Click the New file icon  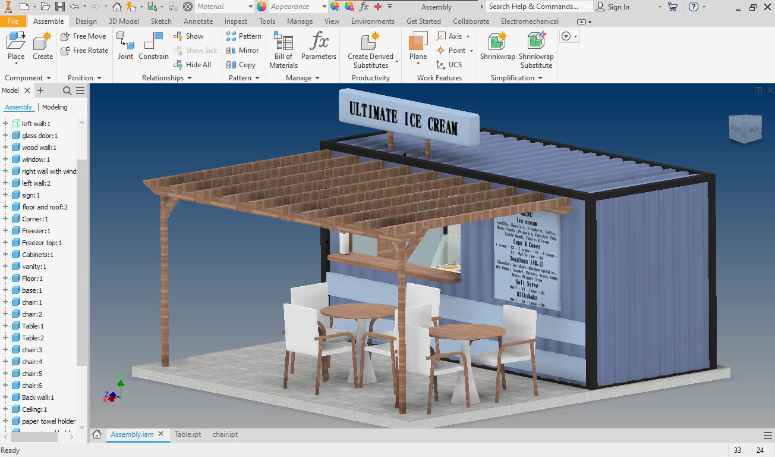click(24, 7)
